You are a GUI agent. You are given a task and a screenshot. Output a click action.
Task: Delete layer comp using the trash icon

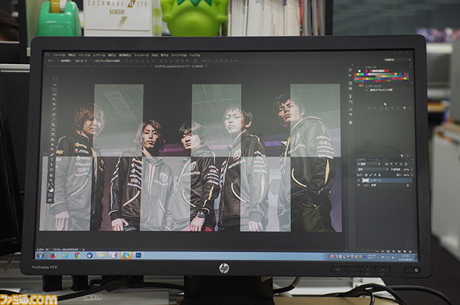(x=410, y=108)
